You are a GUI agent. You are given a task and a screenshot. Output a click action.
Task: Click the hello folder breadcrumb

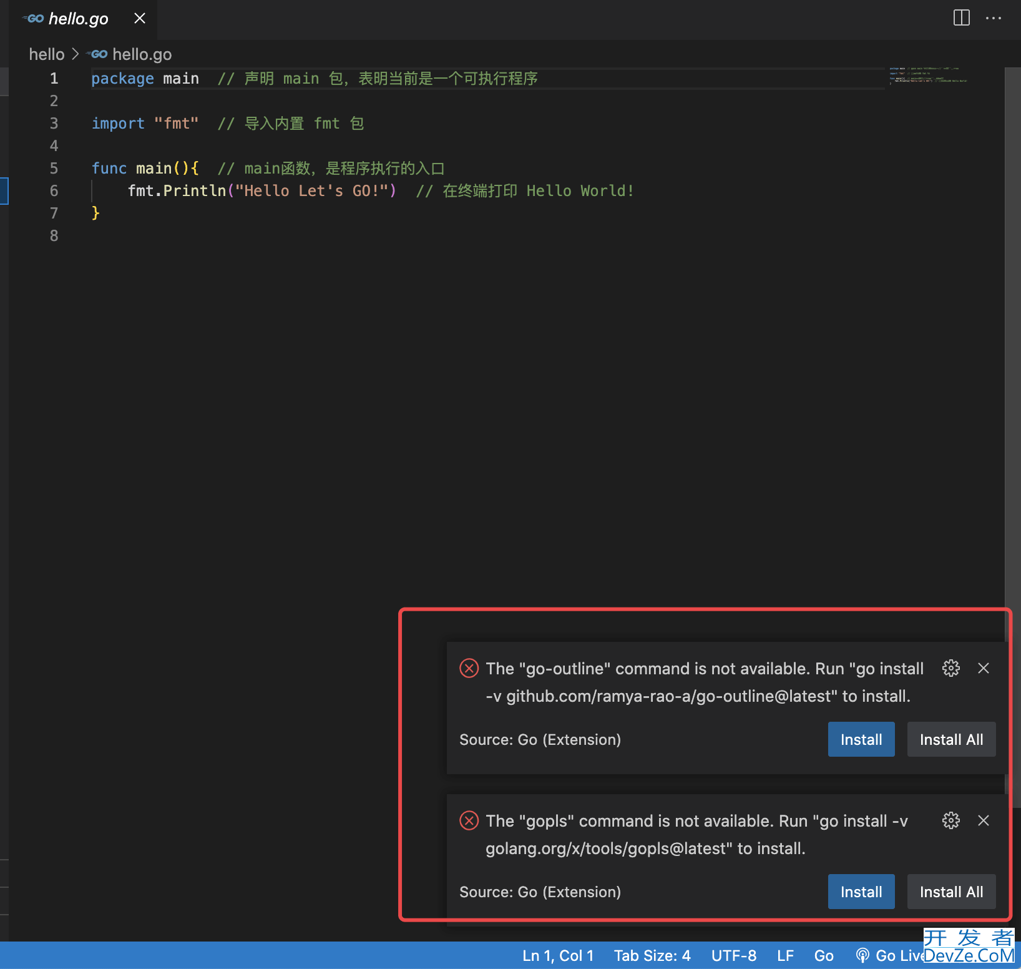tap(47, 55)
